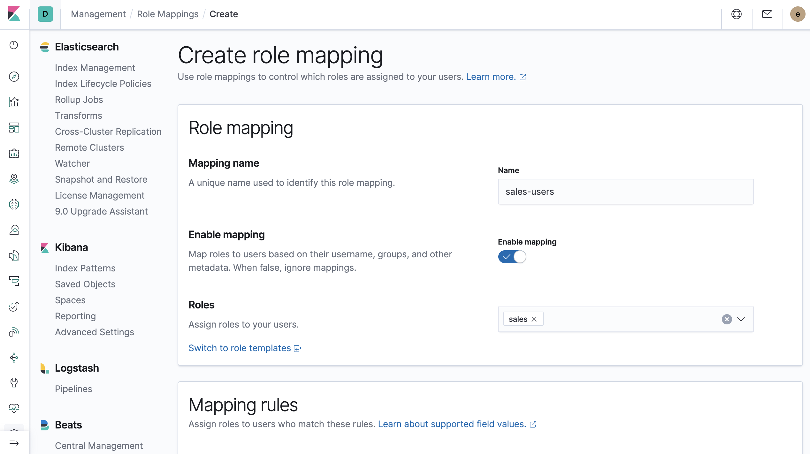
Task: Open Learn about supported field values link
Action: coord(451,424)
